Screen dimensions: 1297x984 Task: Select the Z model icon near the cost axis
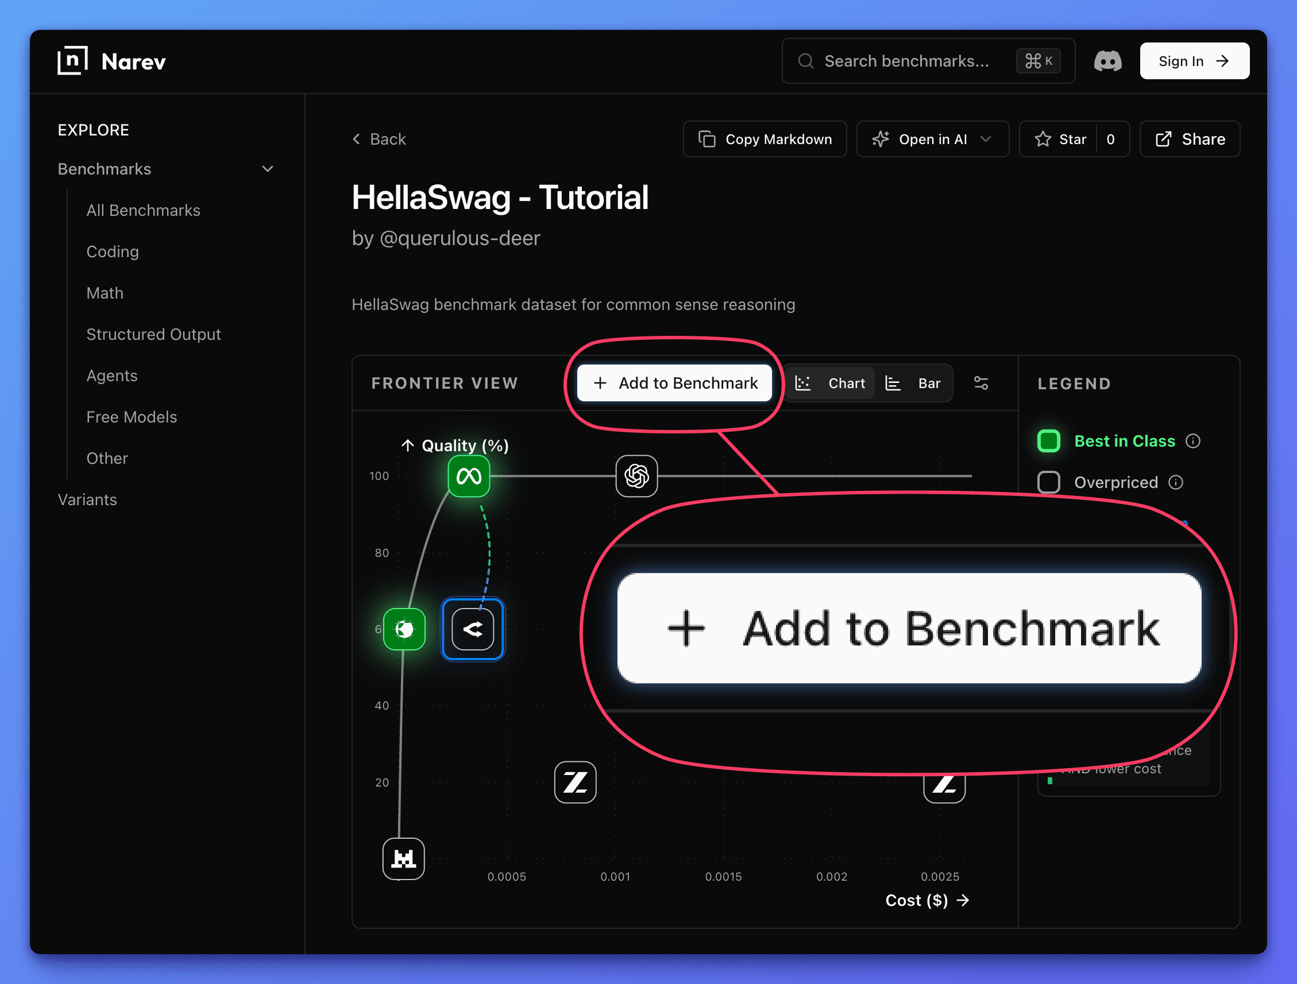click(x=574, y=782)
